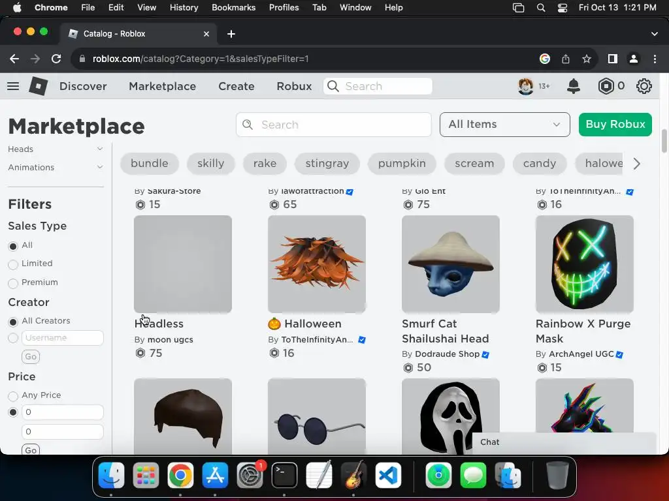Open the Smurf Cat Shailushai Head item

point(451,264)
